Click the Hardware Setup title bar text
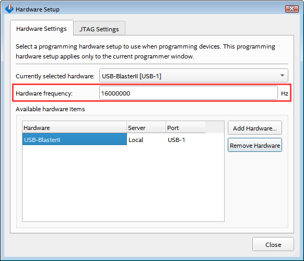Image resolution: width=304 pixels, height=261 pixels. pos(38,9)
